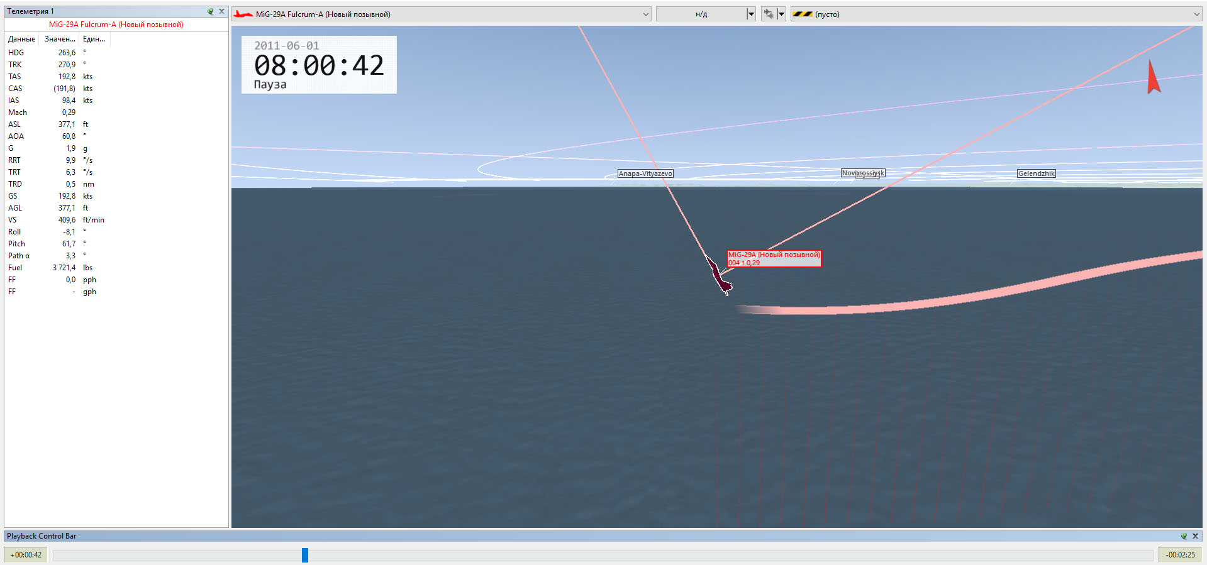The width and height of the screenshot is (1207, 565).
Task: Pin the Playback Control Bar panel
Action: point(1184,536)
